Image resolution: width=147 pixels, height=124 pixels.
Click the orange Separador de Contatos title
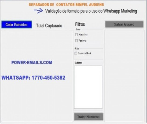[66, 5]
